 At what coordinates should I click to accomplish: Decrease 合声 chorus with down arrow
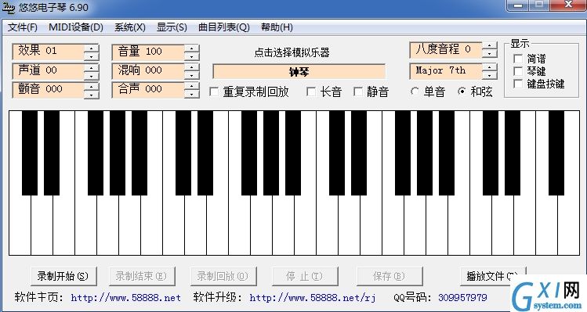(192, 94)
